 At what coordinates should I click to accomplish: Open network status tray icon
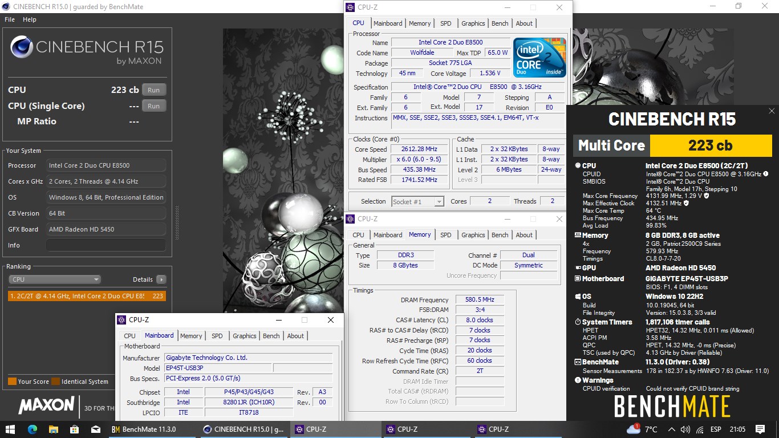tap(700, 429)
